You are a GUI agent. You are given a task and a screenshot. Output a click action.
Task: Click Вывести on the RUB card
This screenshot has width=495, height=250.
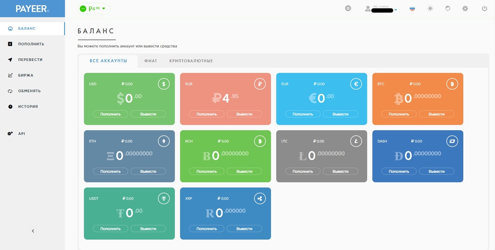[244, 114]
